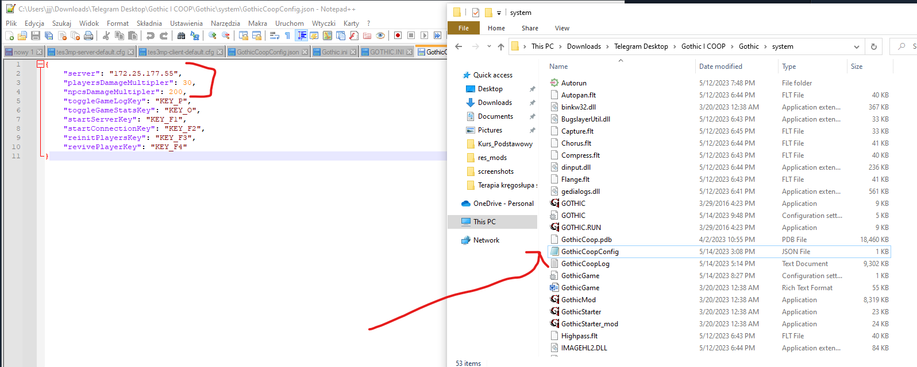The image size is (917, 367).
Task: Run macro multiple times icon
Action: [437, 36]
